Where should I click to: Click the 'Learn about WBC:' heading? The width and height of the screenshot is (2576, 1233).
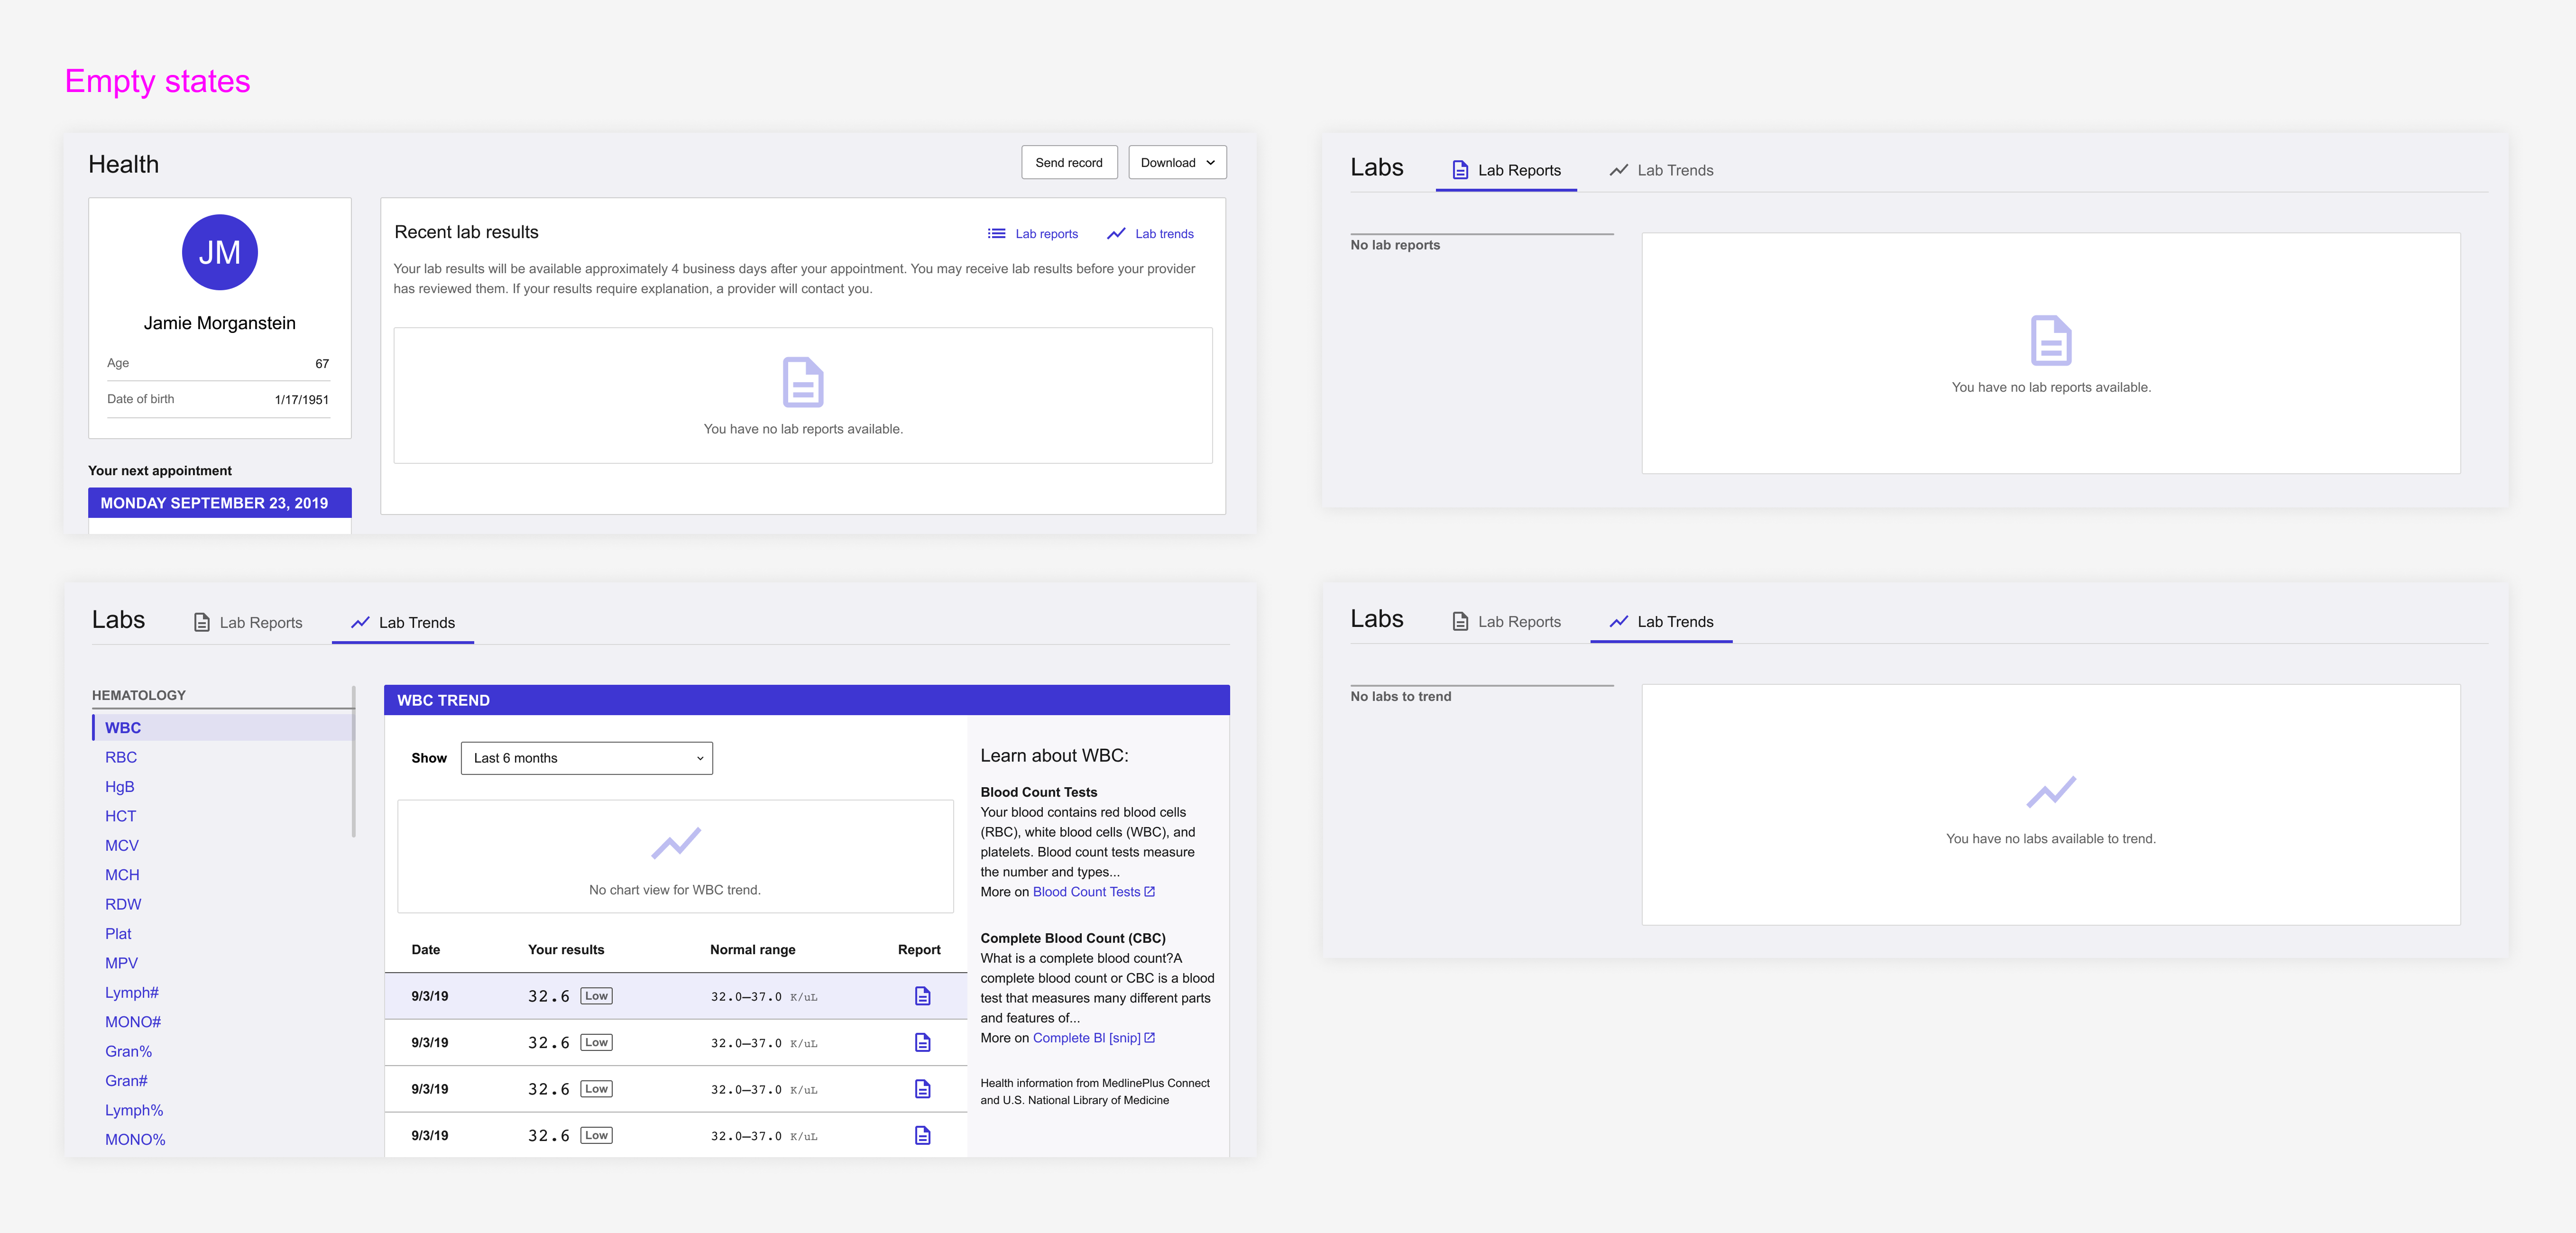[x=1054, y=756]
